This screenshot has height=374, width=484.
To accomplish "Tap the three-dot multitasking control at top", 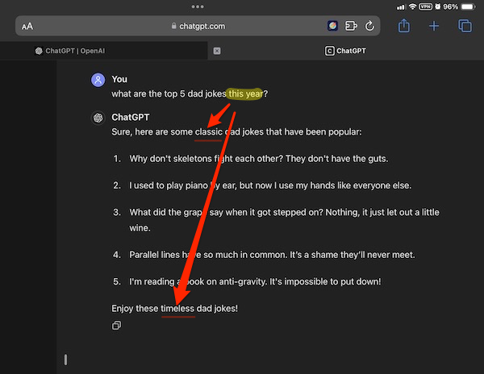I will 241,6.
